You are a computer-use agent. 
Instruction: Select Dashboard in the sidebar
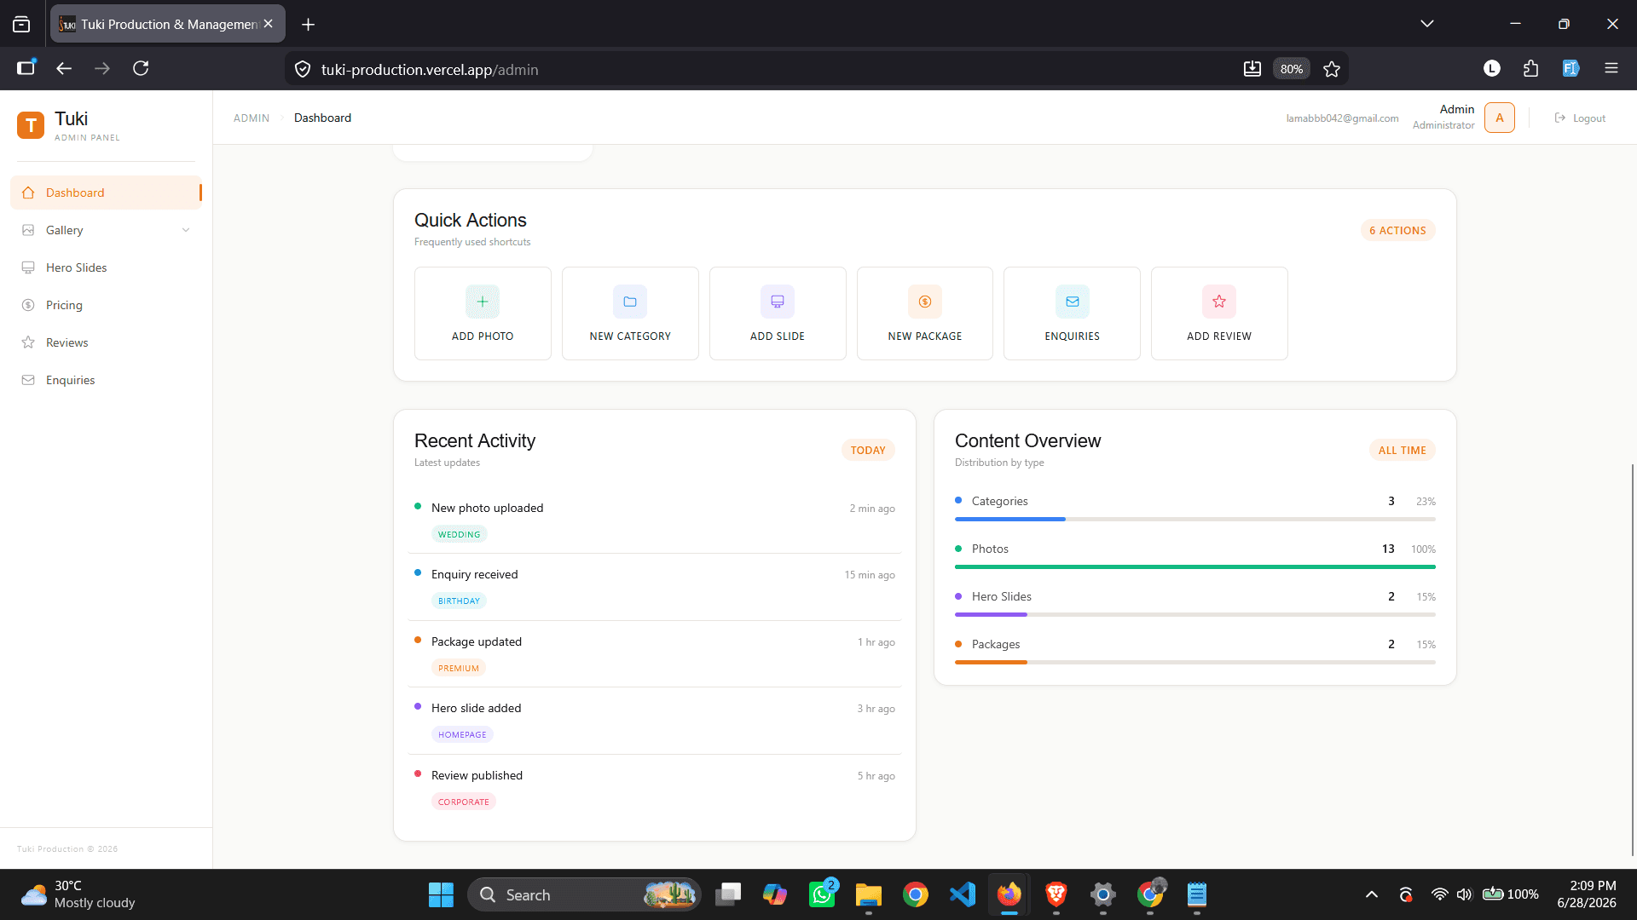tap(106, 193)
